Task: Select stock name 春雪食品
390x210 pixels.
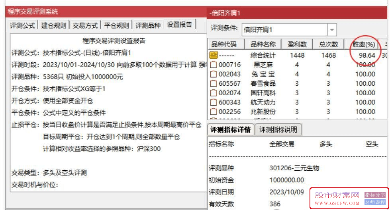Action: coord(263,83)
